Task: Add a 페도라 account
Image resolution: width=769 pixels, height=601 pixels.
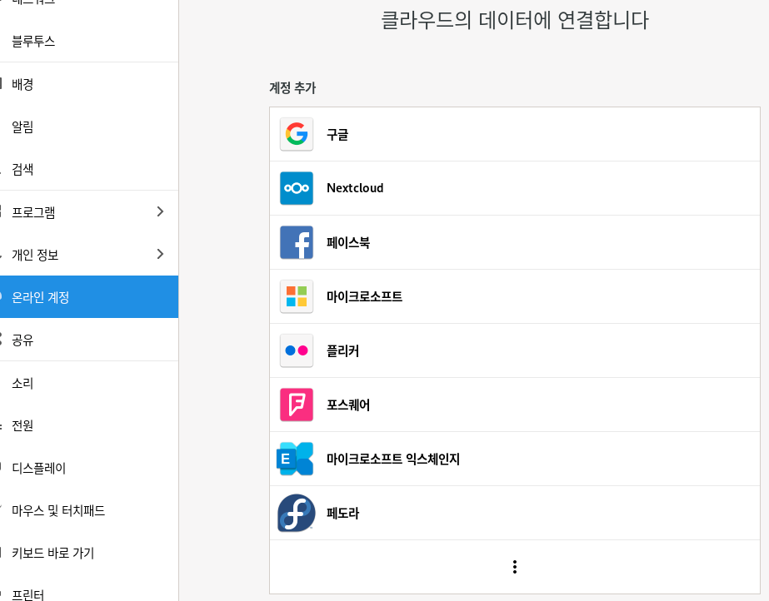Action: point(514,513)
